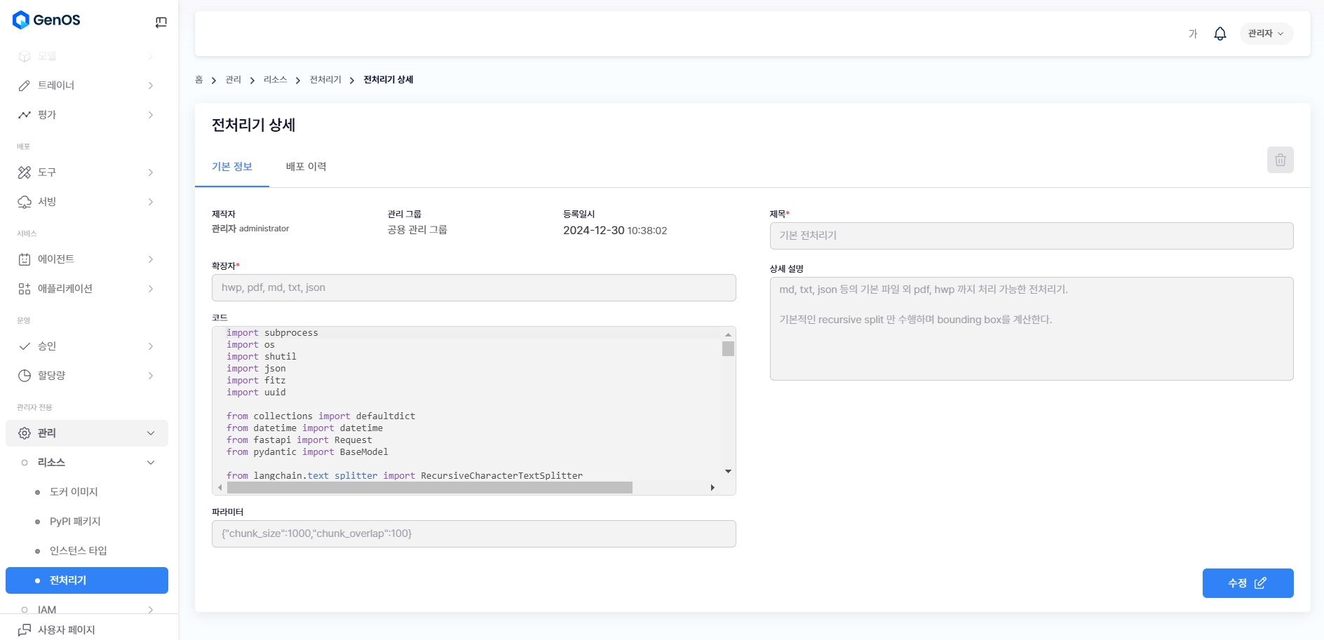Open 도커 이미지 in the sidebar

point(74,492)
